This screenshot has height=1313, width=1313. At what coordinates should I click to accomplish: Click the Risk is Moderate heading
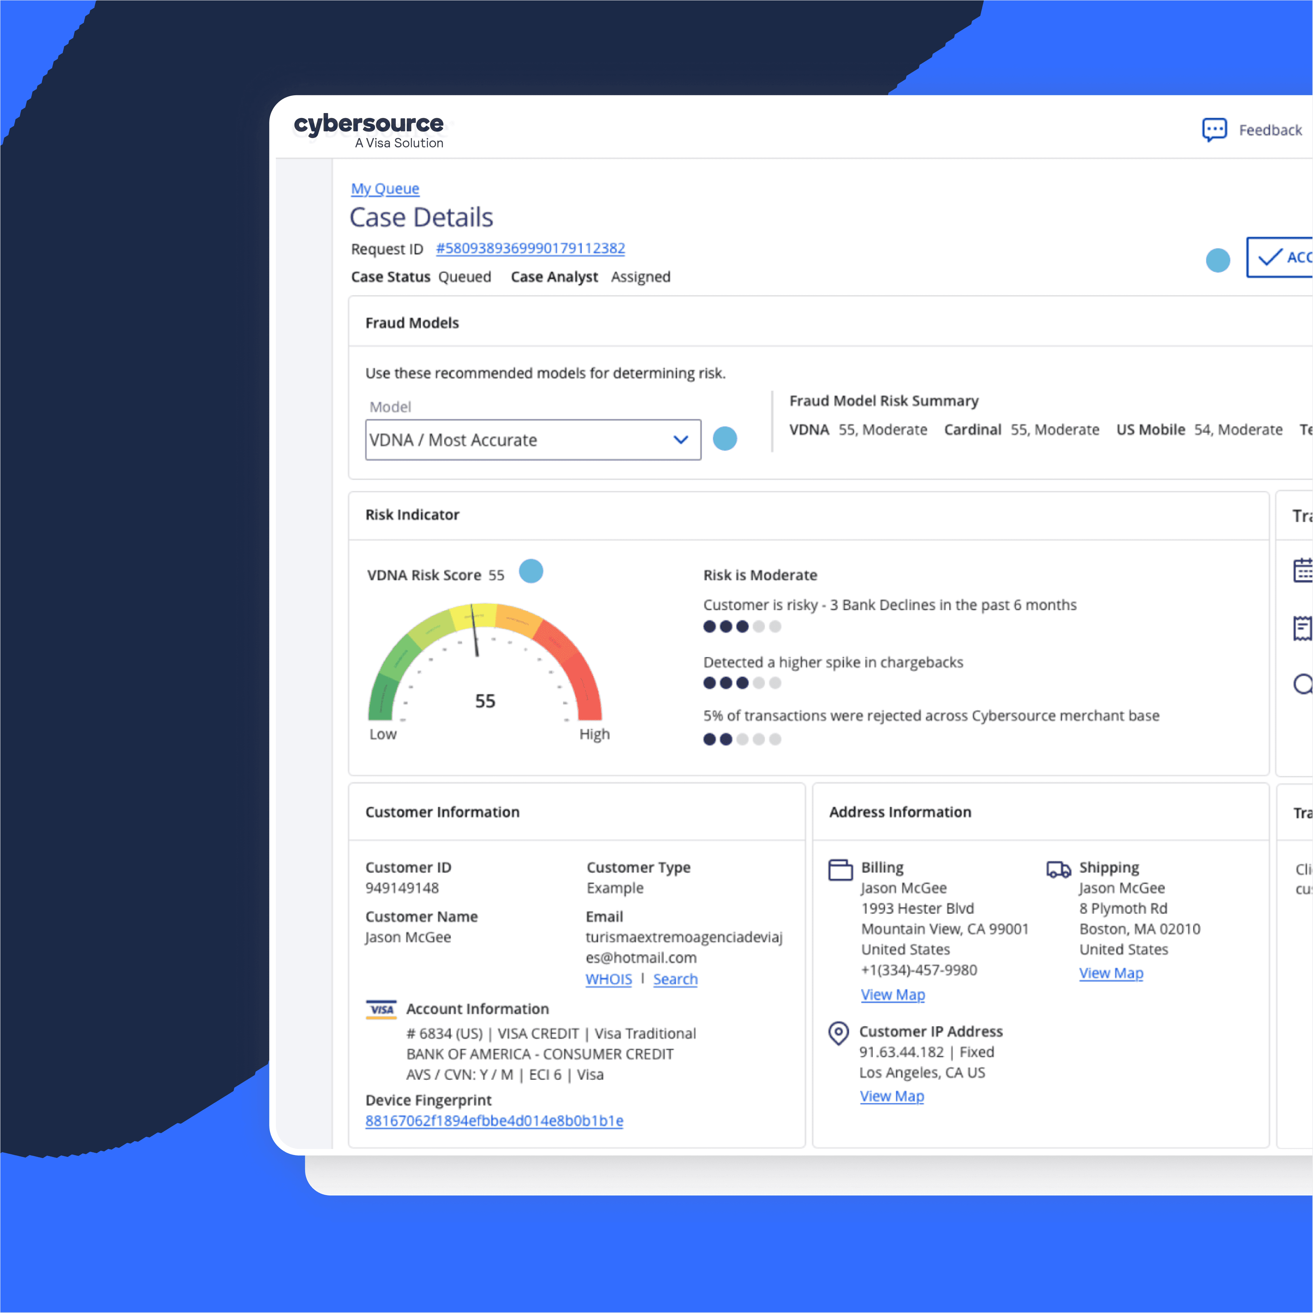[760, 575]
